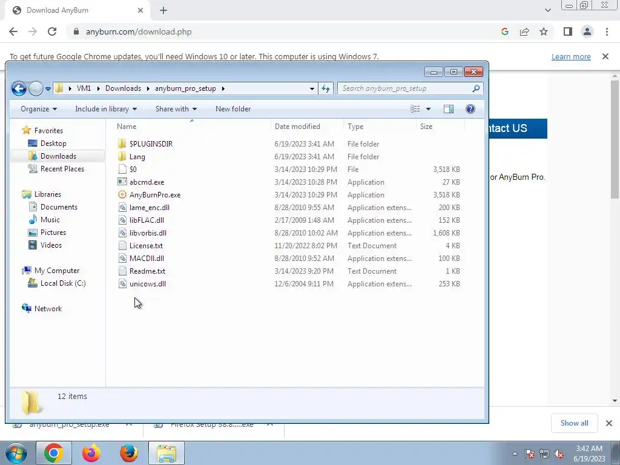Image resolution: width=620 pixels, height=465 pixels.
Task: Open a new Chrome tab
Action: [x=163, y=10]
